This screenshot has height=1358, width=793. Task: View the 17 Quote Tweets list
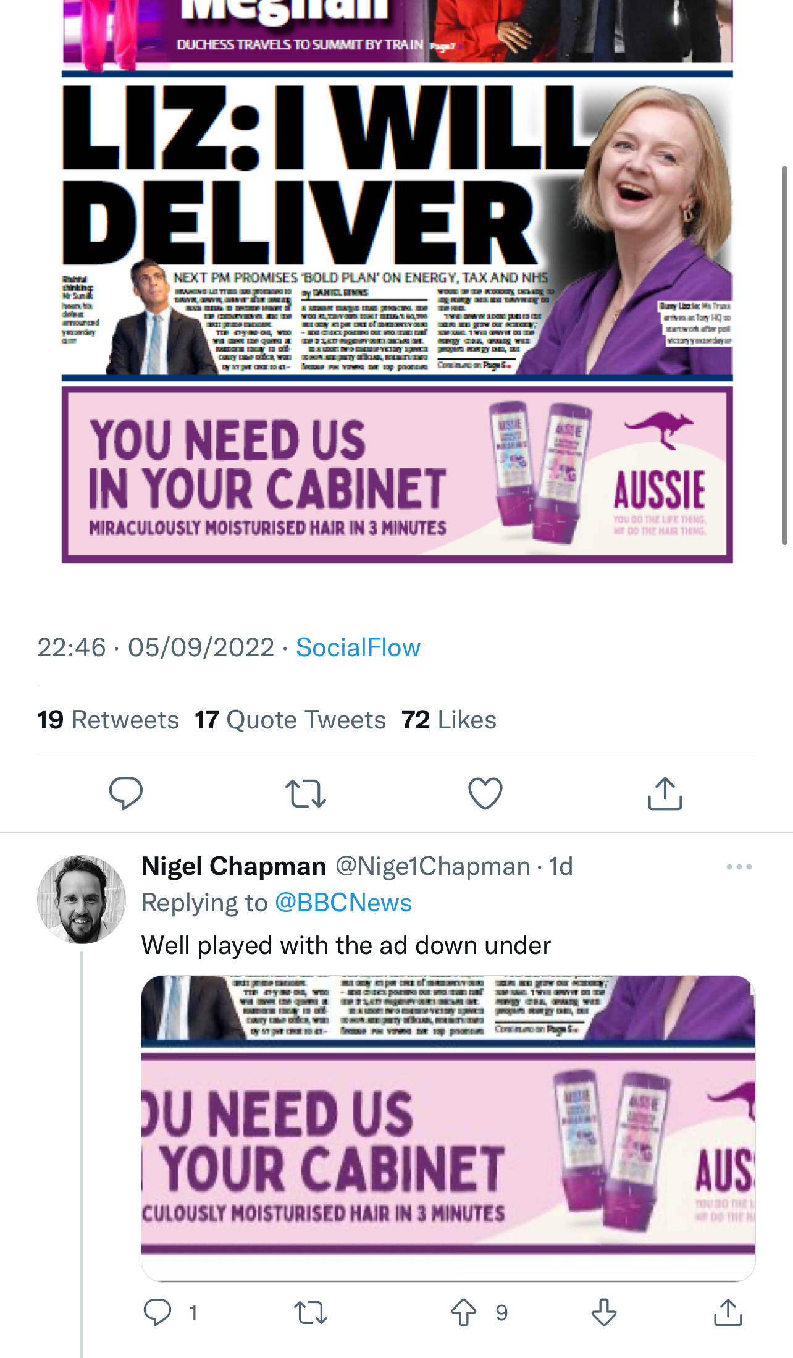(x=290, y=720)
